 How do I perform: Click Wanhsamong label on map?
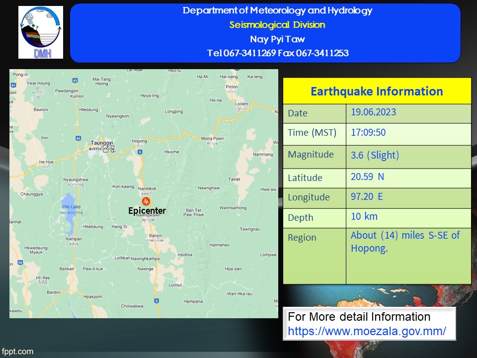[x=233, y=208]
